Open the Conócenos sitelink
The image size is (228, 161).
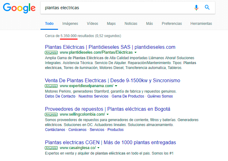(x=77, y=130)
